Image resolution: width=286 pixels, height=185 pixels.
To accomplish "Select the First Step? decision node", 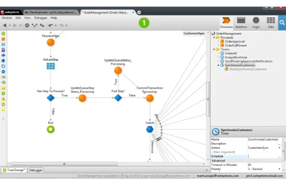I will point(118,98).
